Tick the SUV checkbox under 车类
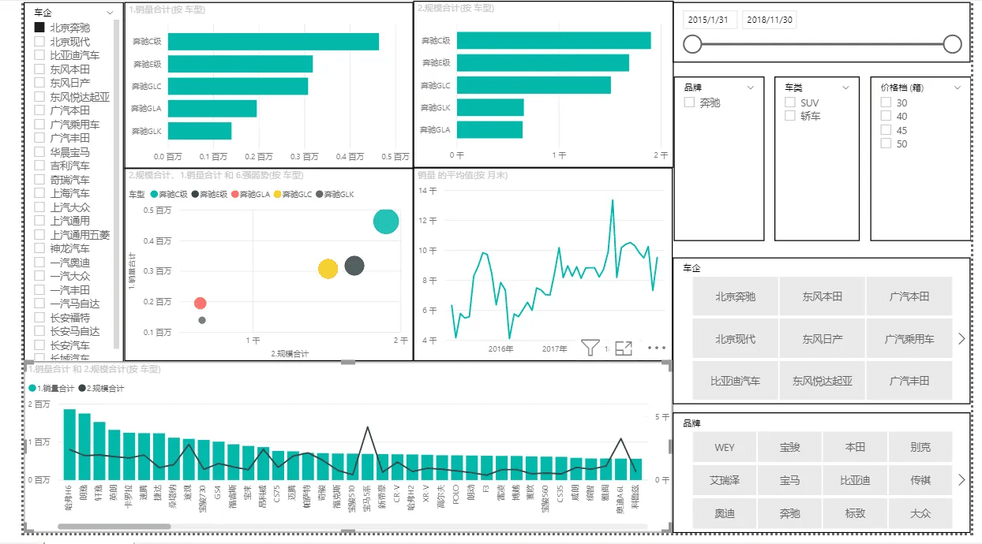 point(790,102)
